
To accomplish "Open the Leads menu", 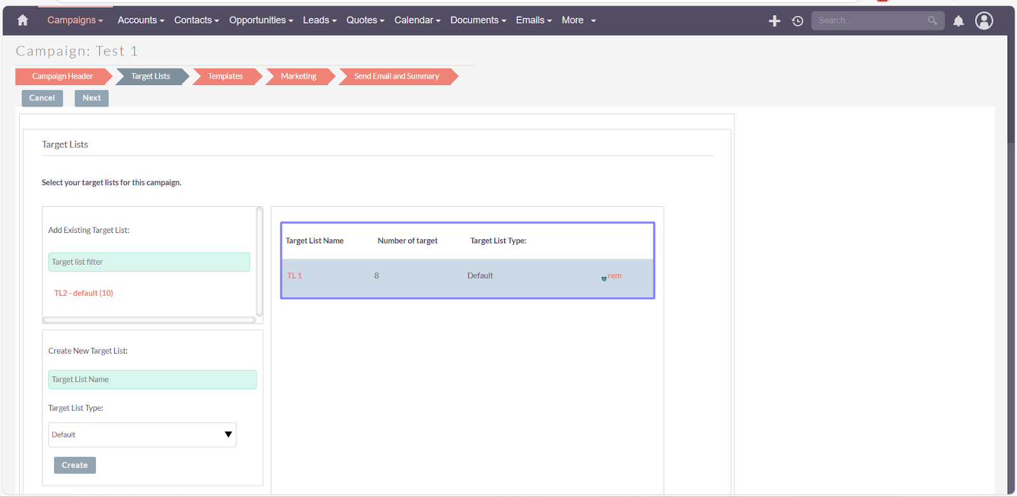I will click(319, 20).
